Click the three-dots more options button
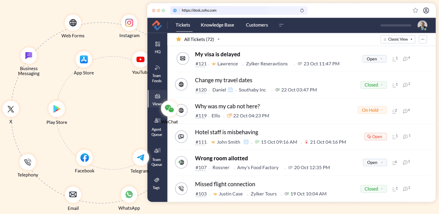The width and height of the screenshot is (439, 214). point(423,39)
